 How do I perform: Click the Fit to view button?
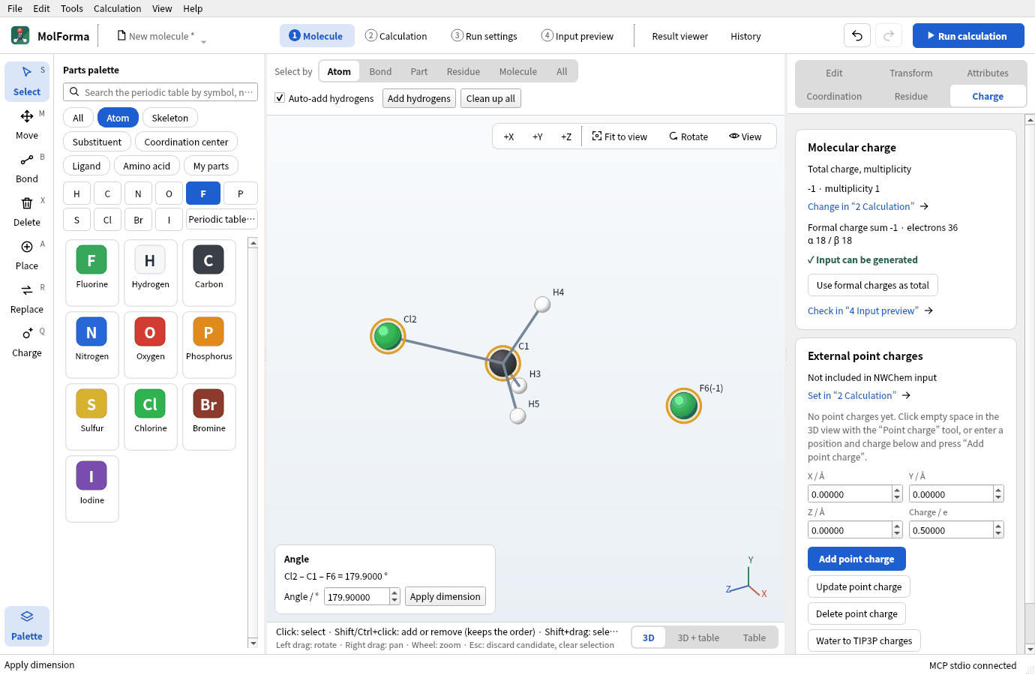(619, 136)
